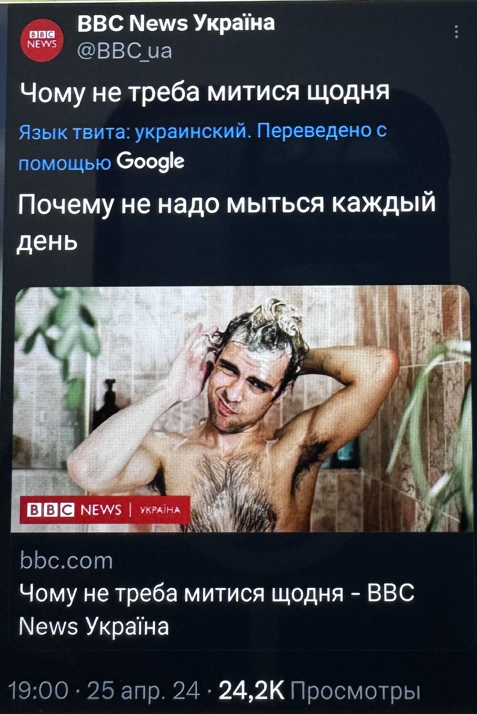This screenshot has width=477, height=714.
Task: Select the translated text 'Почему не надо мыться каждый день'
Action: (226, 221)
